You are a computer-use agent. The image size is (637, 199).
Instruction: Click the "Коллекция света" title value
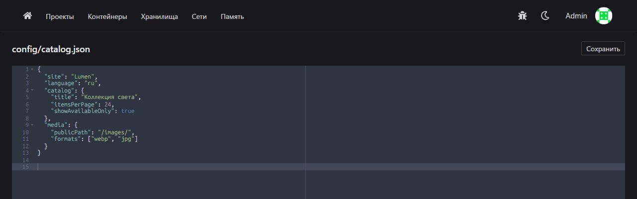[x=109, y=97]
